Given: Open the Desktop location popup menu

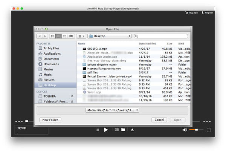Looking at the screenshot, I should 110,36.
